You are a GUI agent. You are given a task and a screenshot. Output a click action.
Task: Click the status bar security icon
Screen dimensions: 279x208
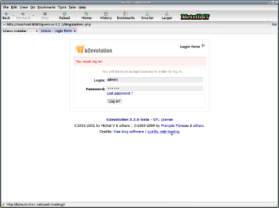pyautogui.click(x=3, y=205)
